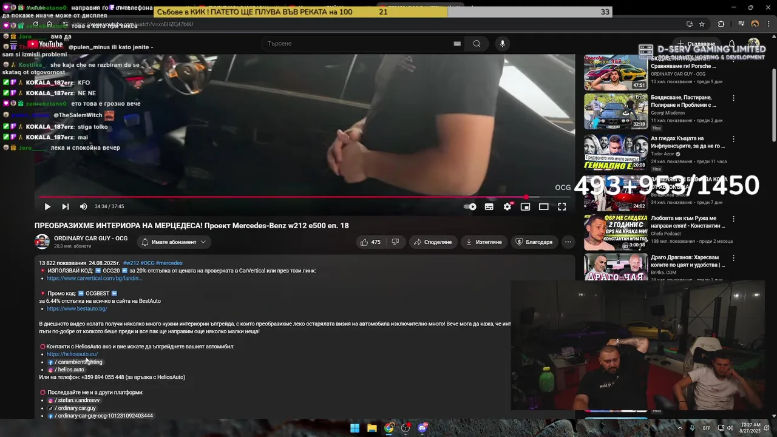777x437 pixels.
Task: Open on-screen keyboard in search box
Action: tap(457, 44)
